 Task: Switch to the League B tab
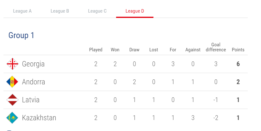[60, 11]
